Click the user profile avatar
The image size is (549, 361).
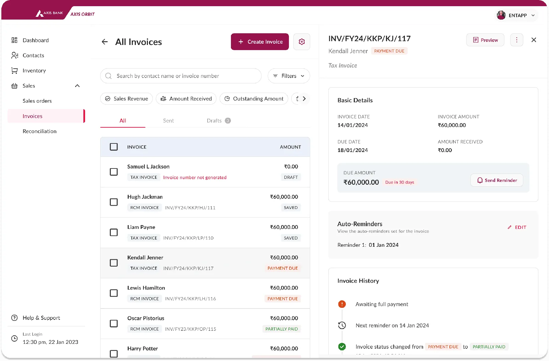coord(501,15)
